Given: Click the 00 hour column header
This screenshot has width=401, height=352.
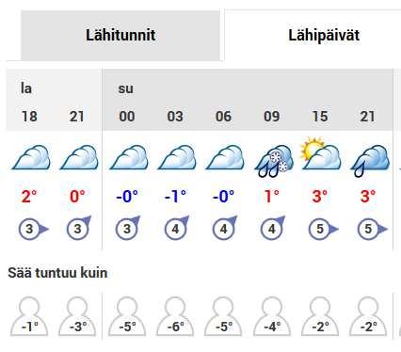Looking at the screenshot, I should pos(127,117).
